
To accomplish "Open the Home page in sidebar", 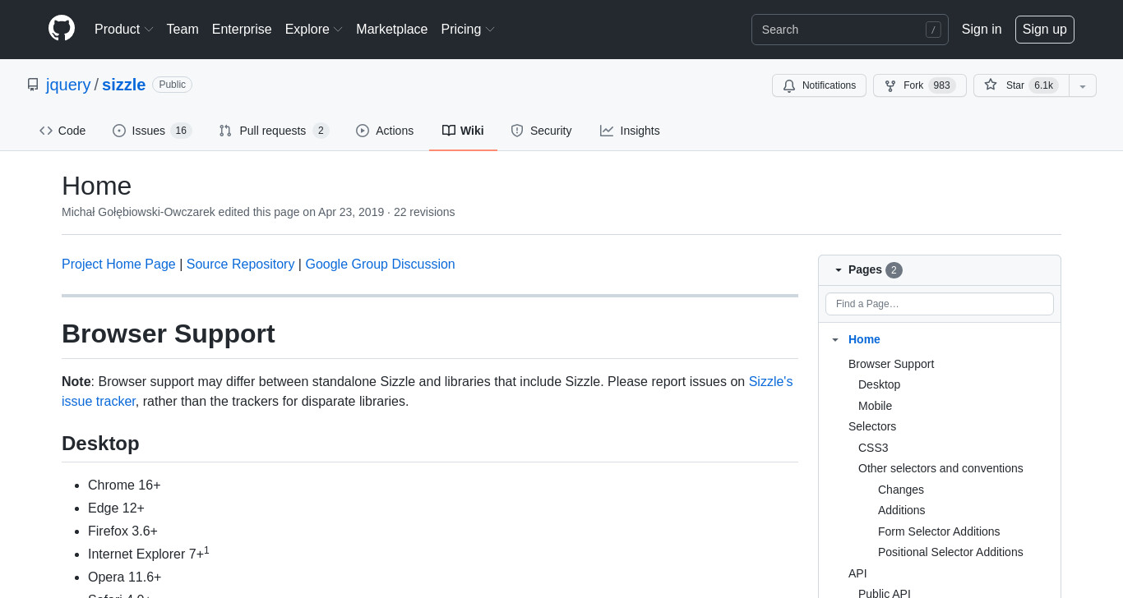I will tap(864, 339).
